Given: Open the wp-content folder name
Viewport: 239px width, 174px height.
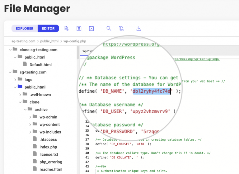Looking at the screenshot, I should coord(49,125).
